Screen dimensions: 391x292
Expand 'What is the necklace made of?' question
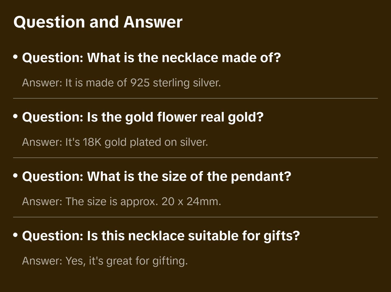[151, 58]
